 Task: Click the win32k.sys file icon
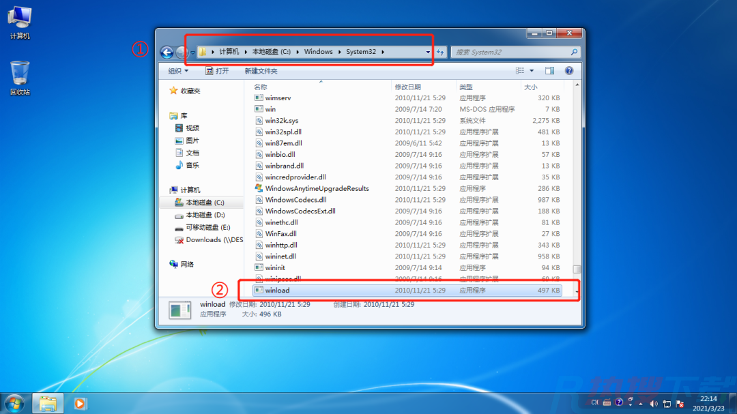coord(259,120)
